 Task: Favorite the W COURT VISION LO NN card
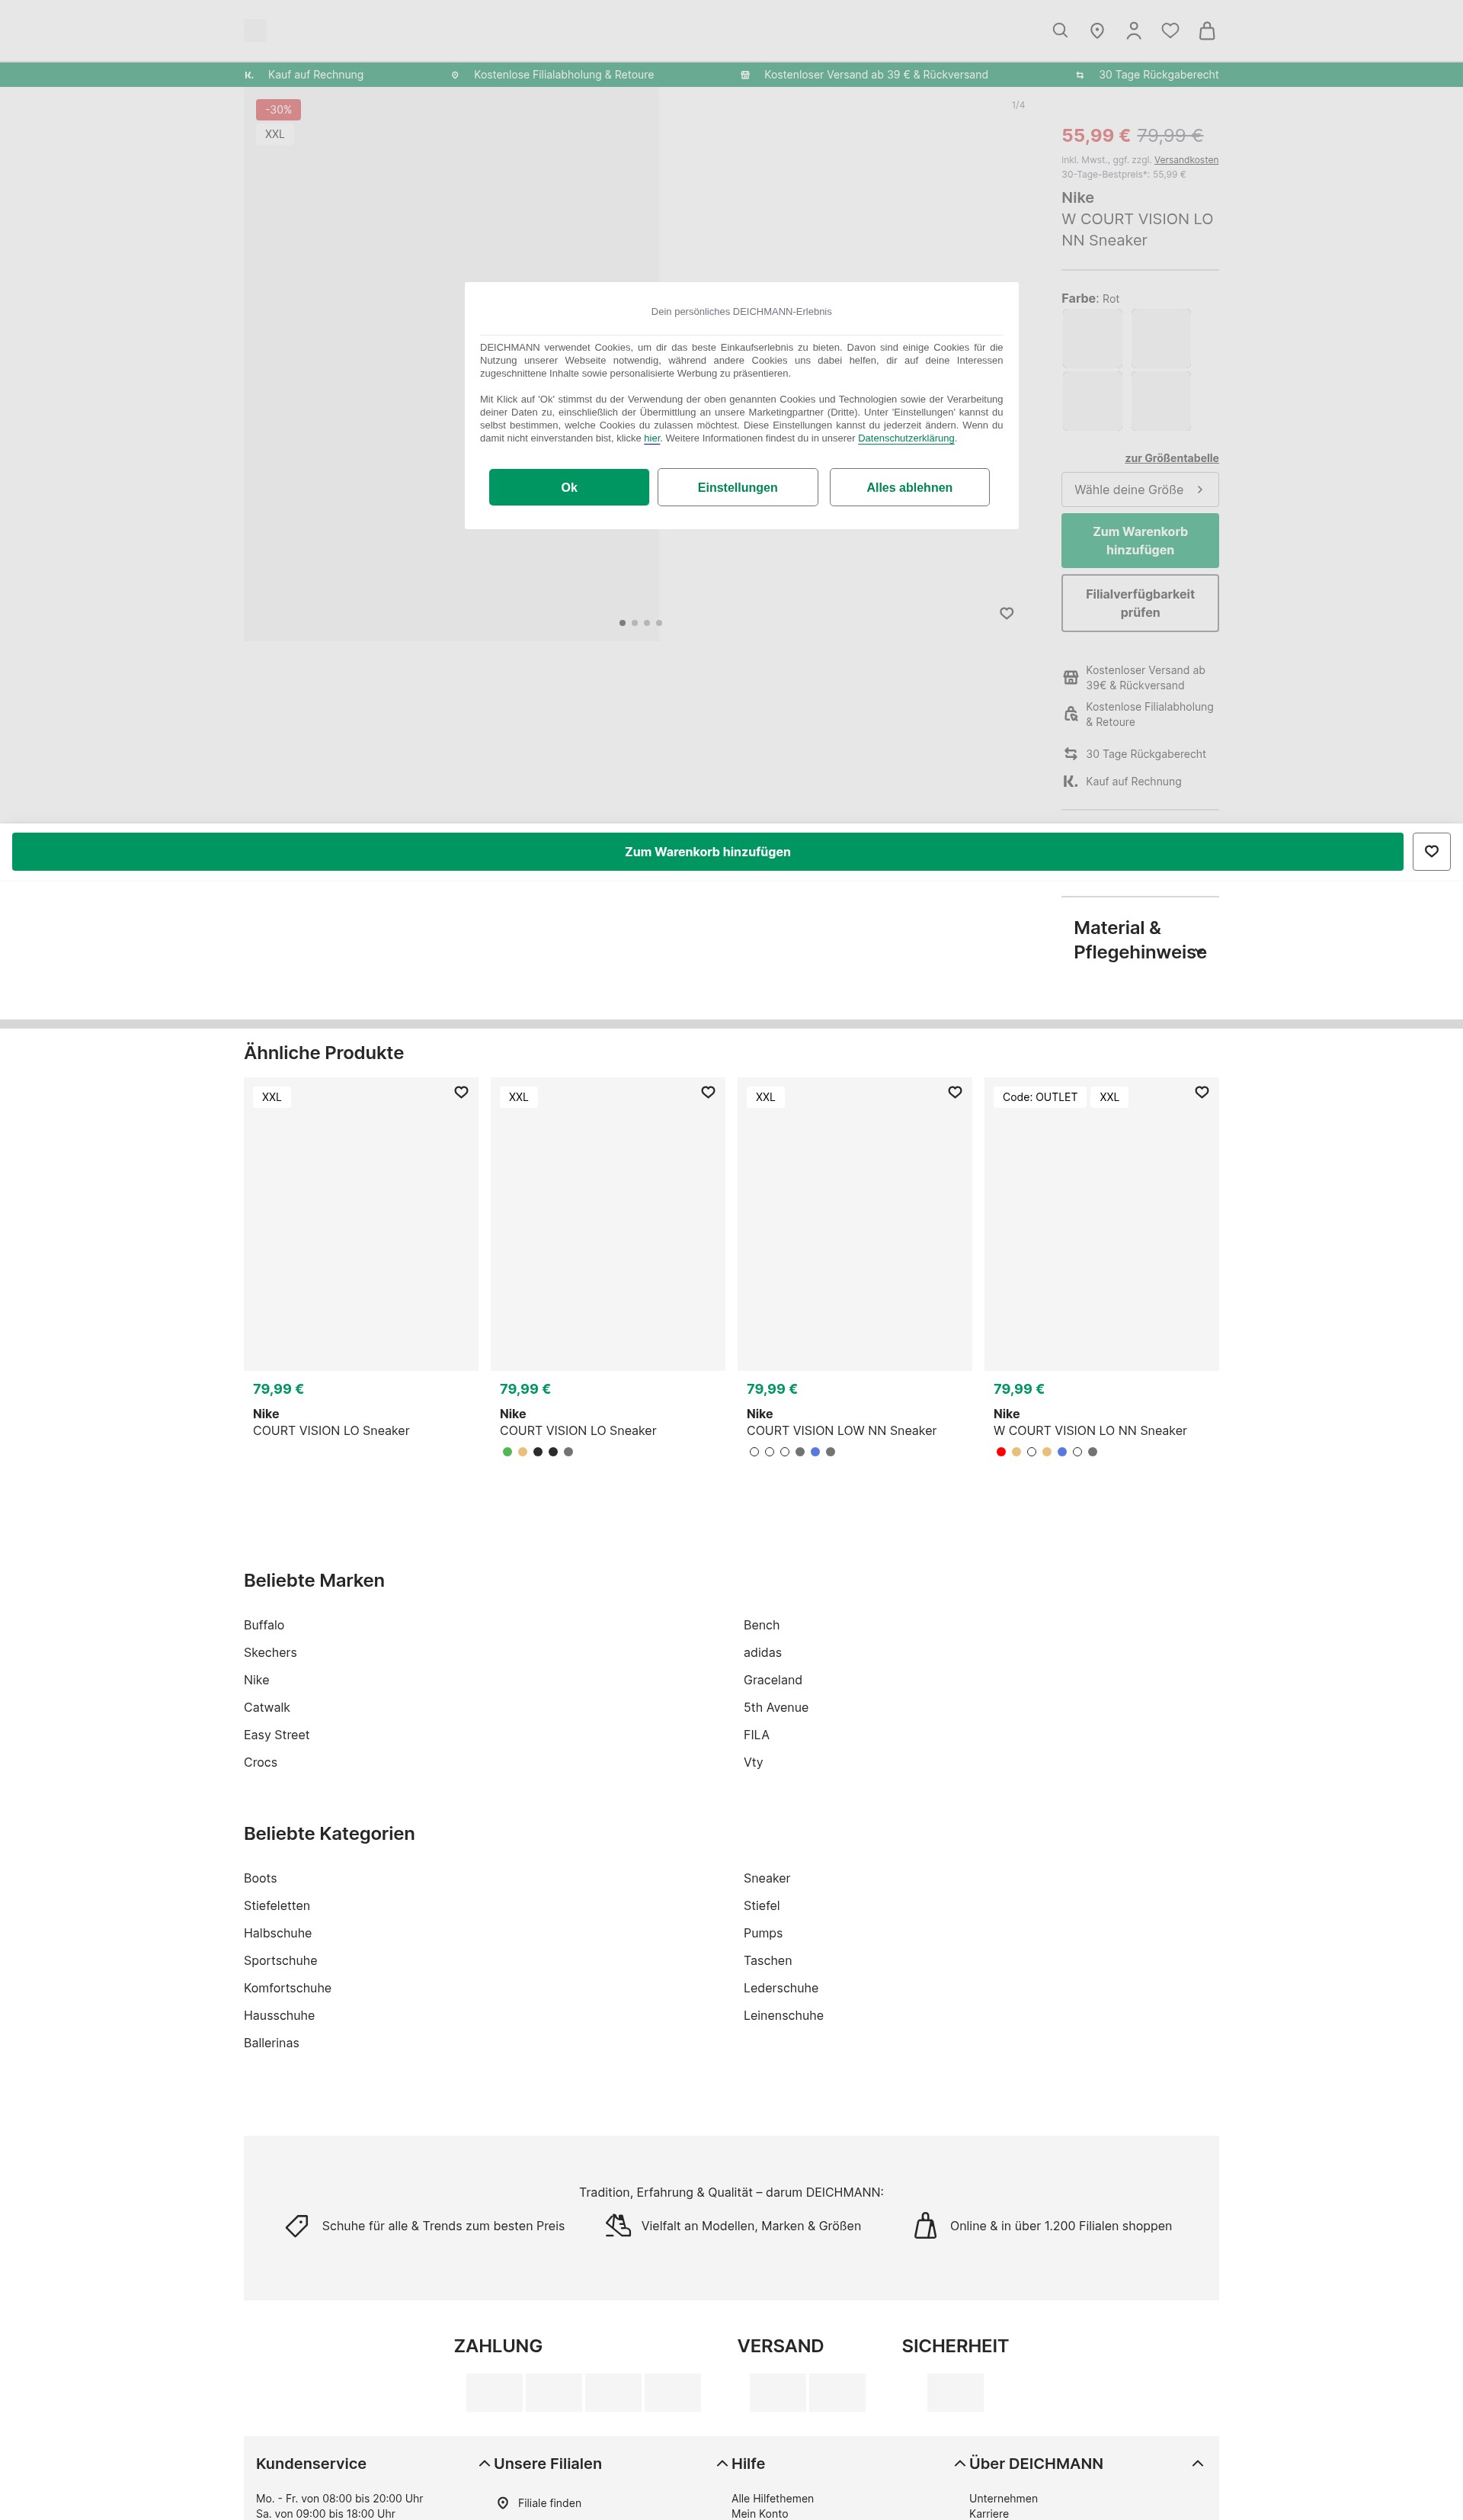(x=1201, y=1092)
